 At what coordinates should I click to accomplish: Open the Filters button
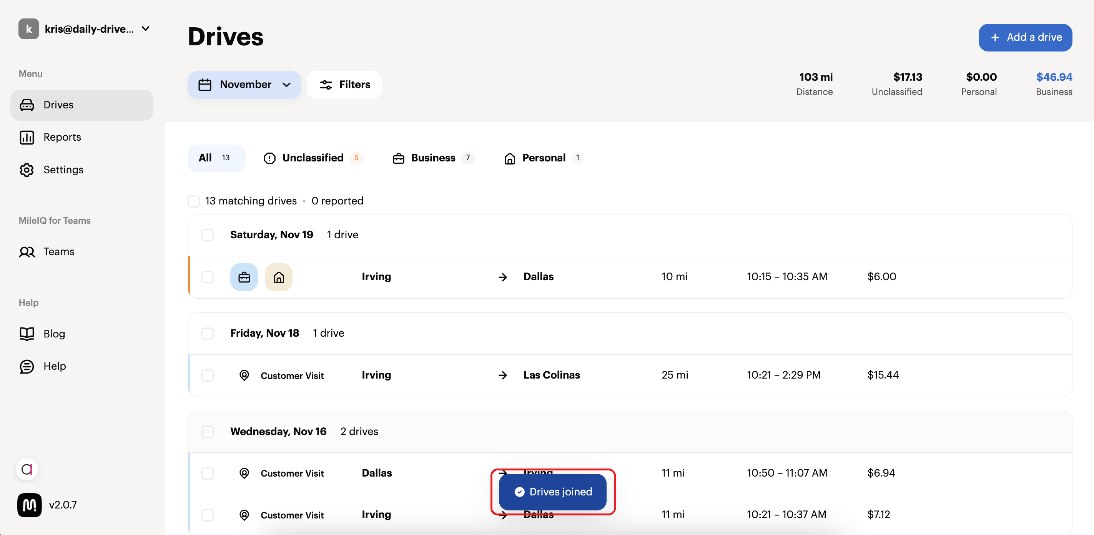coord(344,85)
